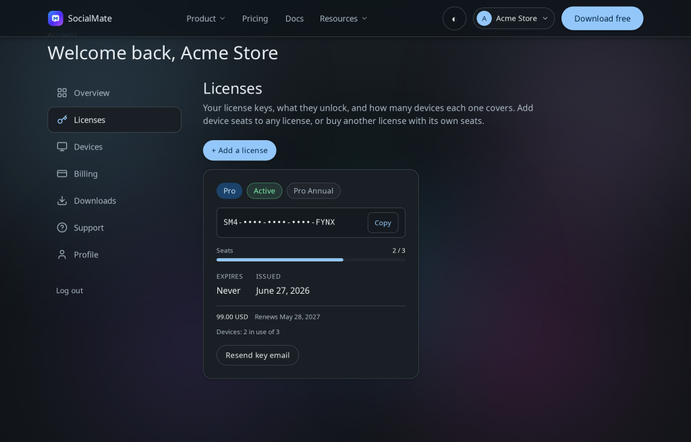Image resolution: width=691 pixels, height=442 pixels.
Task: Click the Acme Store avatar circle
Action: (484, 18)
